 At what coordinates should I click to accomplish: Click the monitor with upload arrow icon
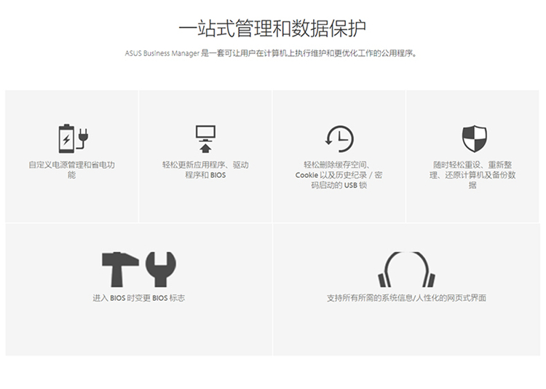(205, 138)
